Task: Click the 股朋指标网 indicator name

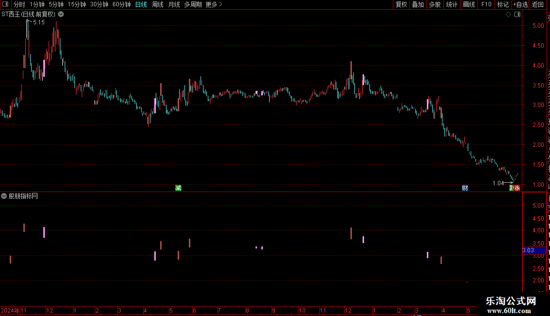Action: pyautogui.click(x=23, y=196)
